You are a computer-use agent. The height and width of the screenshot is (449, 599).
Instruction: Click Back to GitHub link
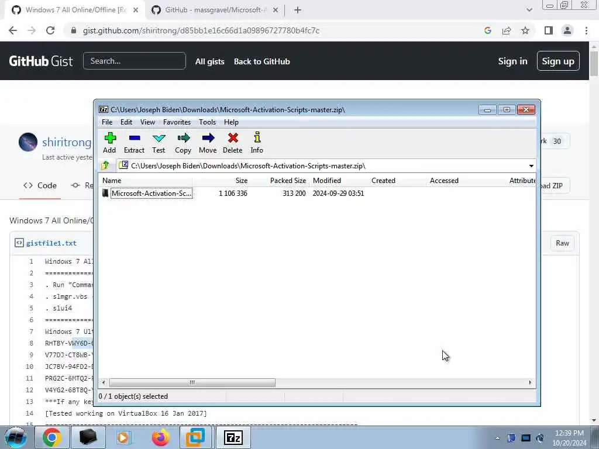tap(261, 61)
